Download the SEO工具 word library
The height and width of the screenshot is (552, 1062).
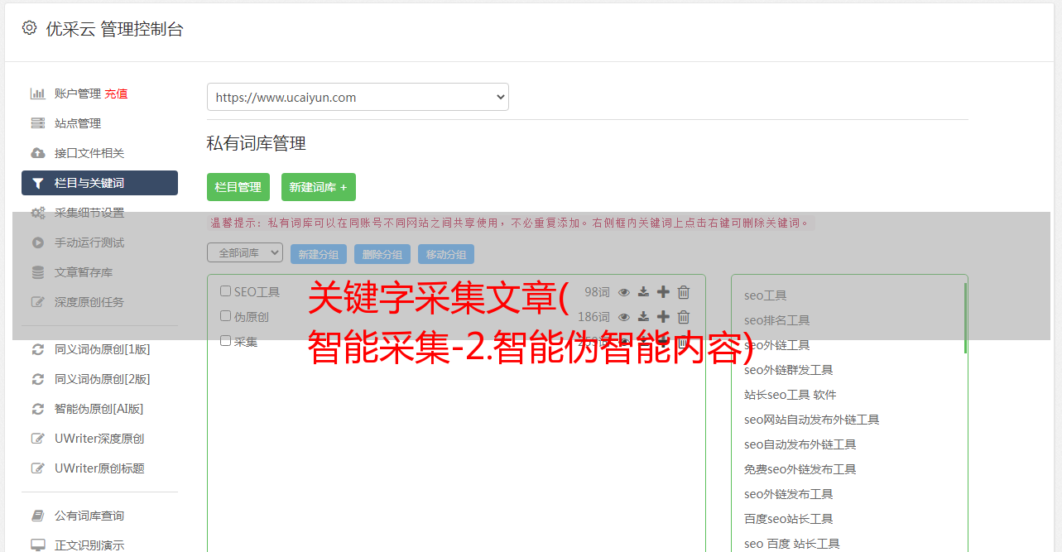point(643,291)
